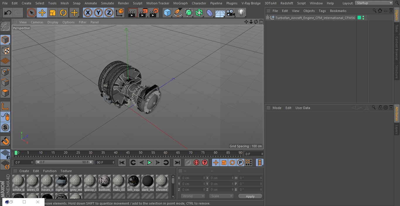The width and height of the screenshot is (400, 206).
Task: Activate the Scale tool
Action: tap(53, 13)
